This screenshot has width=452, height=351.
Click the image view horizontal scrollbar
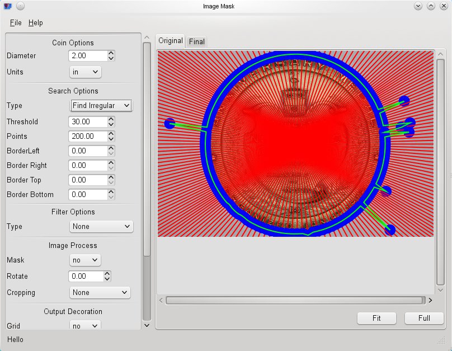tap(295, 300)
